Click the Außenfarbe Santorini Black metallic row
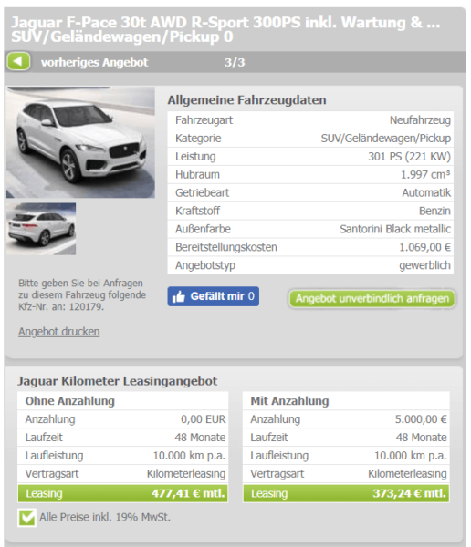471x547 pixels. click(310, 229)
